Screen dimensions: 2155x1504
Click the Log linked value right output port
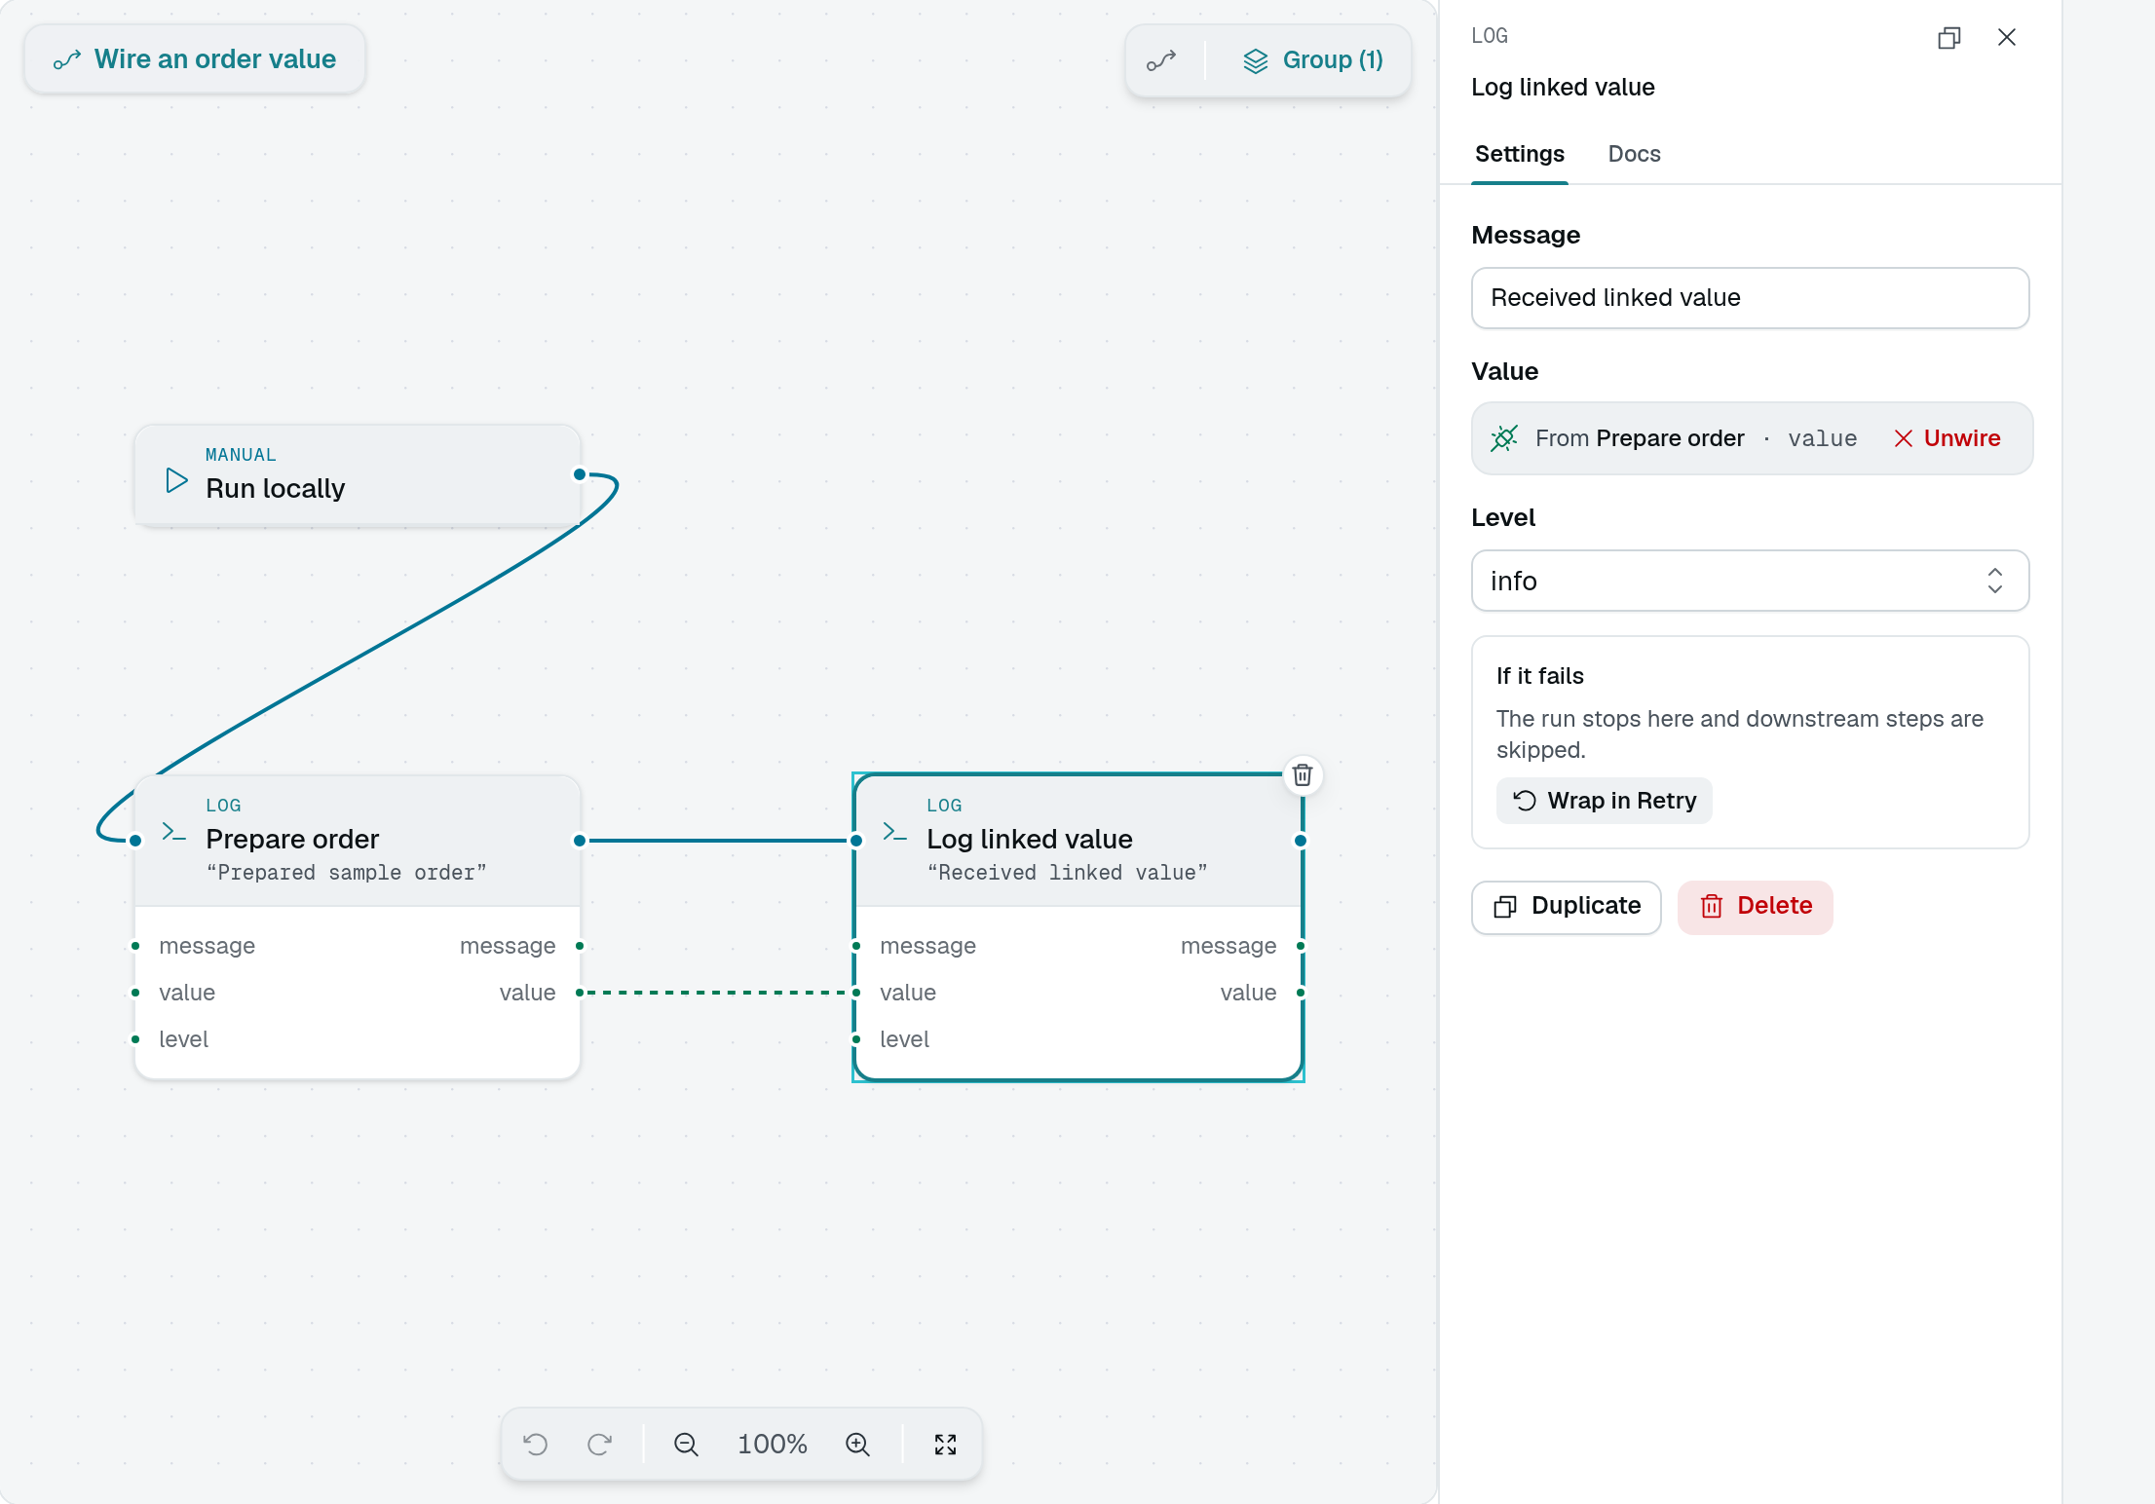click(x=1301, y=841)
